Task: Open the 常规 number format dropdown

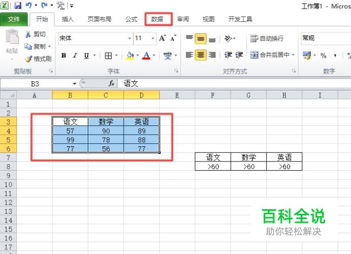Action: (x=326, y=38)
